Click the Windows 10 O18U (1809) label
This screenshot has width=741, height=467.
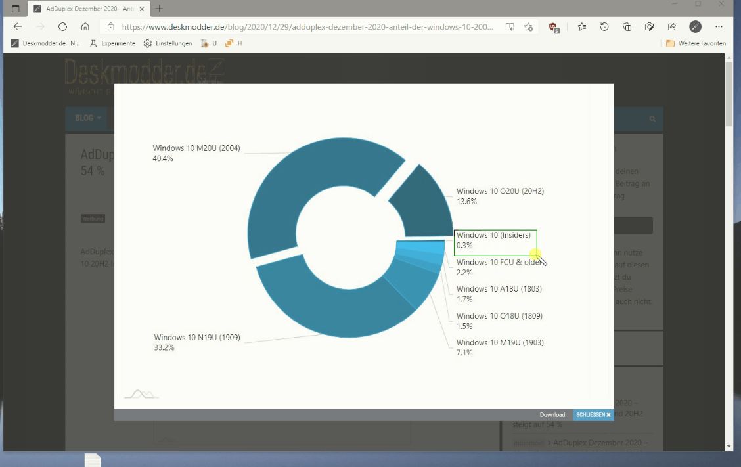point(499,316)
